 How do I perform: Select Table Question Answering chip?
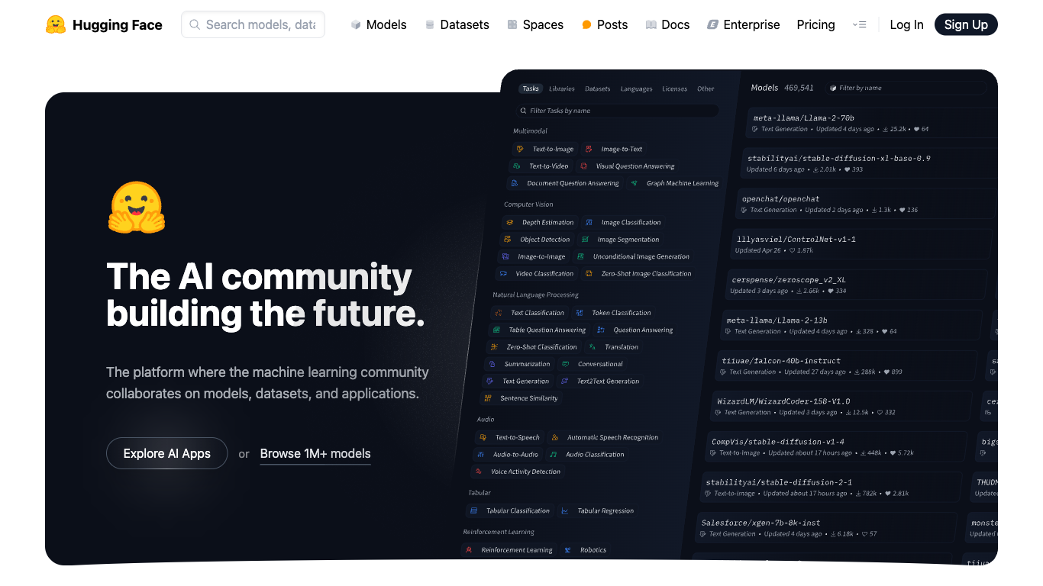coord(539,330)
